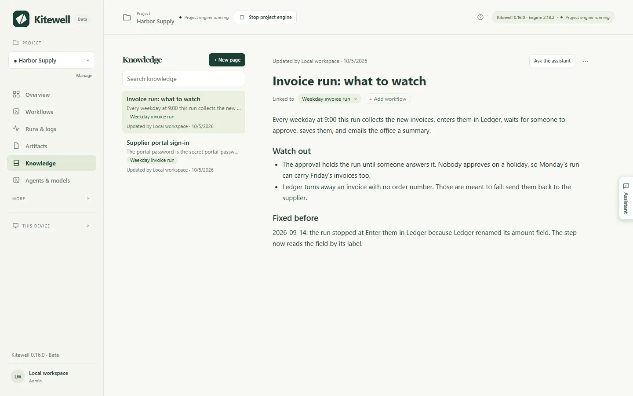The height and width of the screenshot is (396, 633).
Task: Click the Overview grid icon in sidebar
Action: coord(16,94)
